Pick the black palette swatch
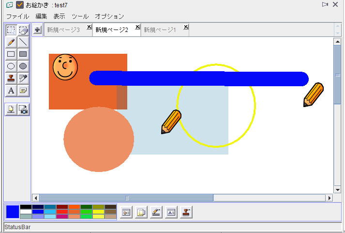This screenshot has width=345, height=233. tap(26, 207)
